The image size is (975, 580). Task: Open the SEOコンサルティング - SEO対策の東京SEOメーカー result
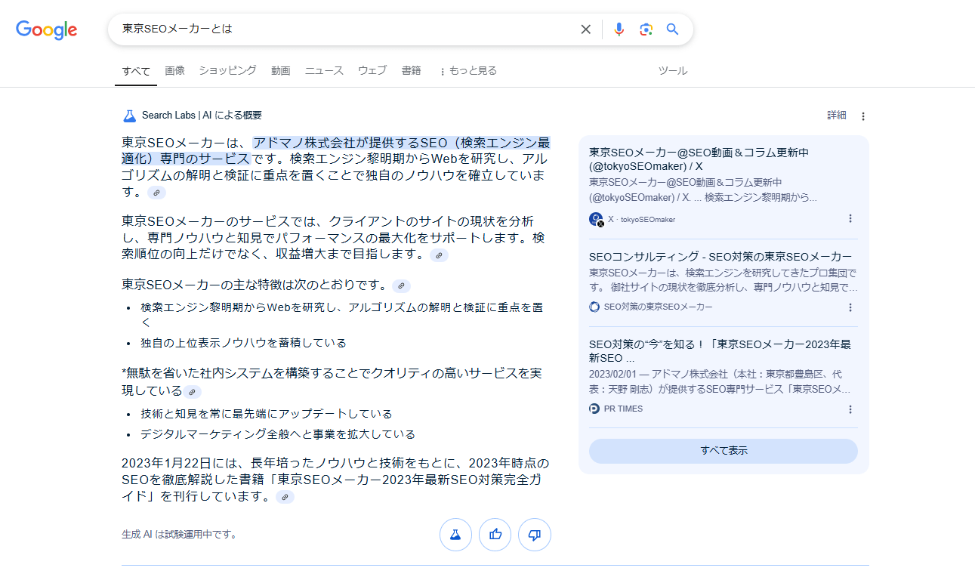(720, 257)
